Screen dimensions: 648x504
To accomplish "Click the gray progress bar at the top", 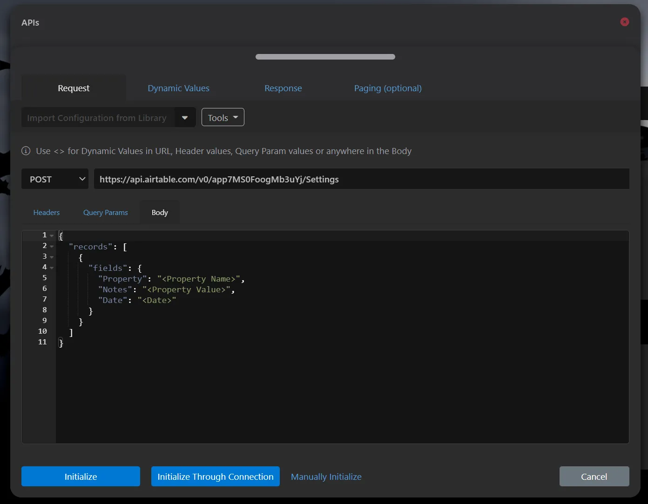I will (325, 57).
